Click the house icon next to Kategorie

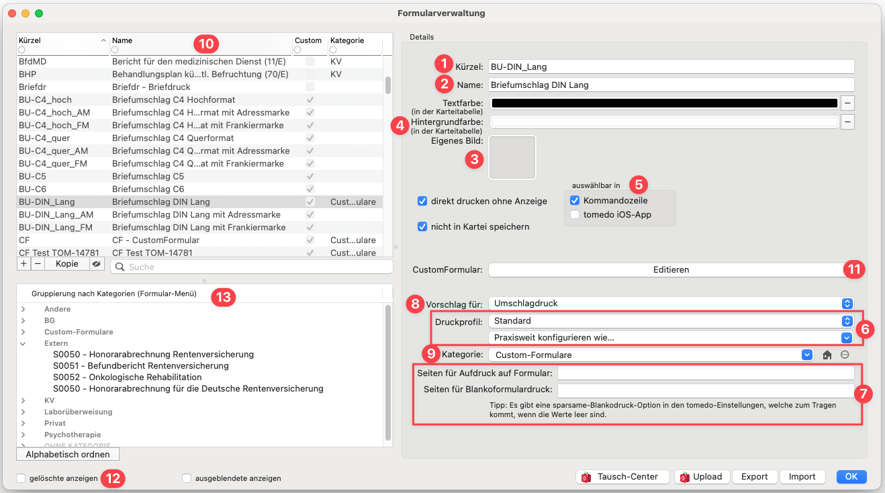click(827, 355)
